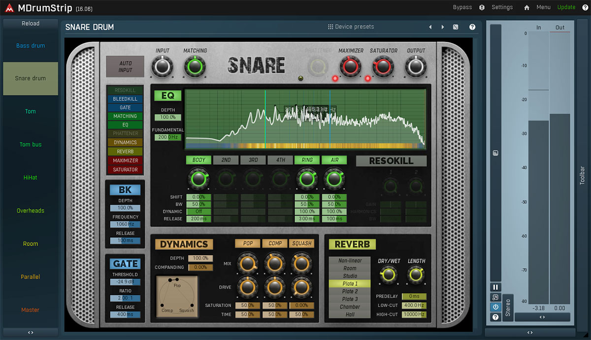Enable the 3RD harmonic band
This screenshot has width=591, height=340.
point(253,160)
